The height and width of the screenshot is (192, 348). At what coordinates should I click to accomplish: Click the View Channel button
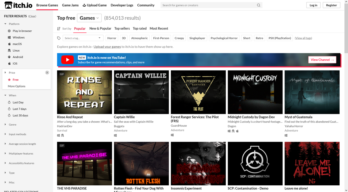322,60
